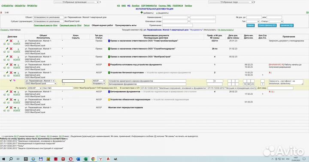This screenshot has width=309, height=162.
Task: Click arrow icon in Бетонирование фундаментов row
Action: coord(15,92)
